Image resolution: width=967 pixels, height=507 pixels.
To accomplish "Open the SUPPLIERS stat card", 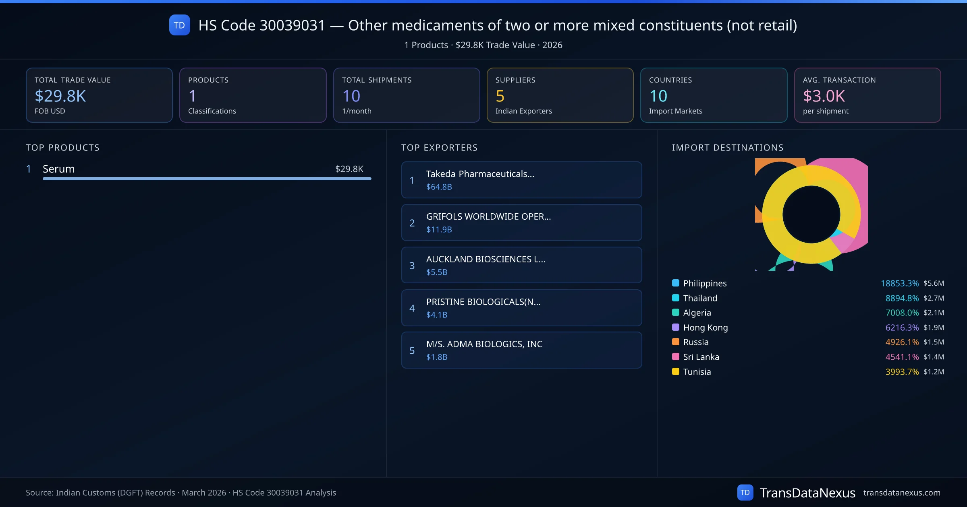I will coord(560,95).
